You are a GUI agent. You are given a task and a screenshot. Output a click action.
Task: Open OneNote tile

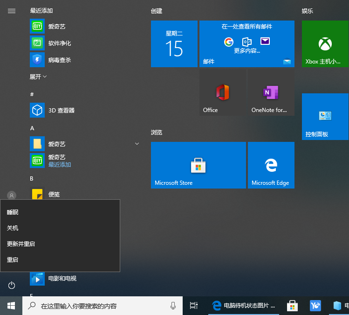click(x=271, y=92)
